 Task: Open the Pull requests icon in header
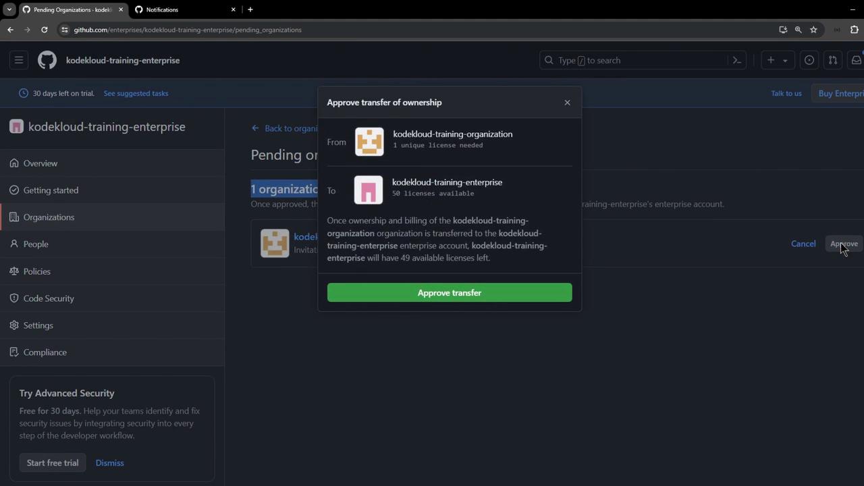[833, 60]
